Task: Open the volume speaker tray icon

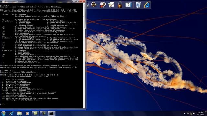Action: click(x=194, y=113)
